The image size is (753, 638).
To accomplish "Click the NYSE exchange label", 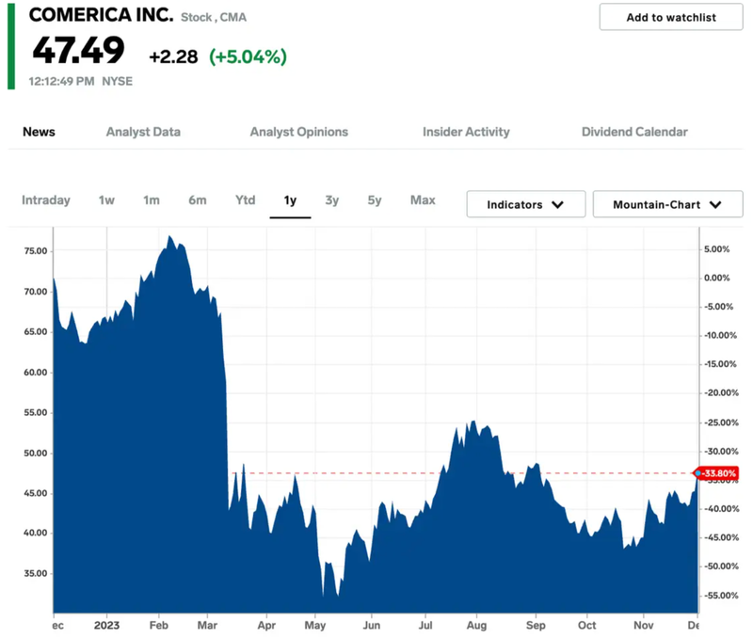I will pos(117,81).
